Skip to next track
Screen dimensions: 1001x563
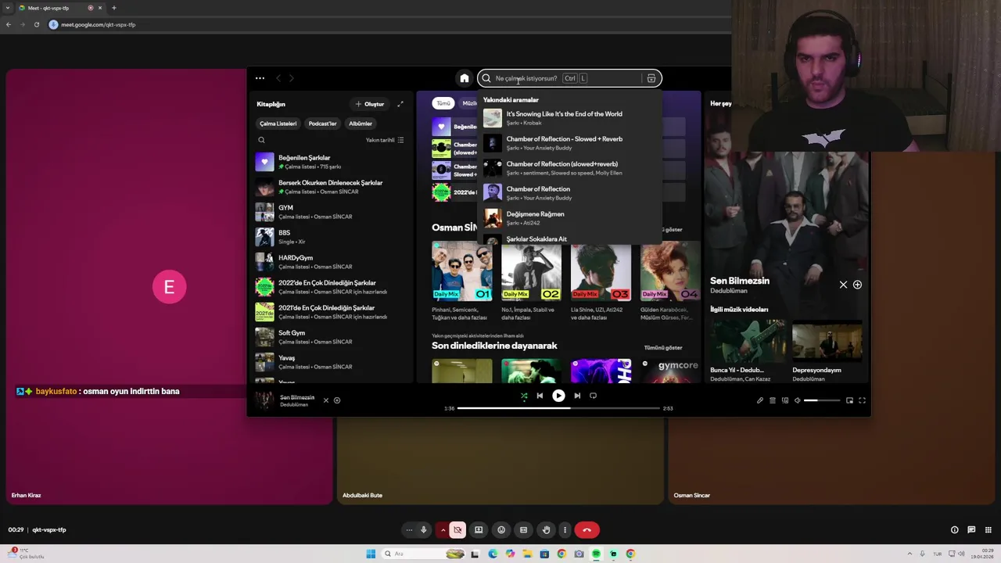click(x=577, y=396)
